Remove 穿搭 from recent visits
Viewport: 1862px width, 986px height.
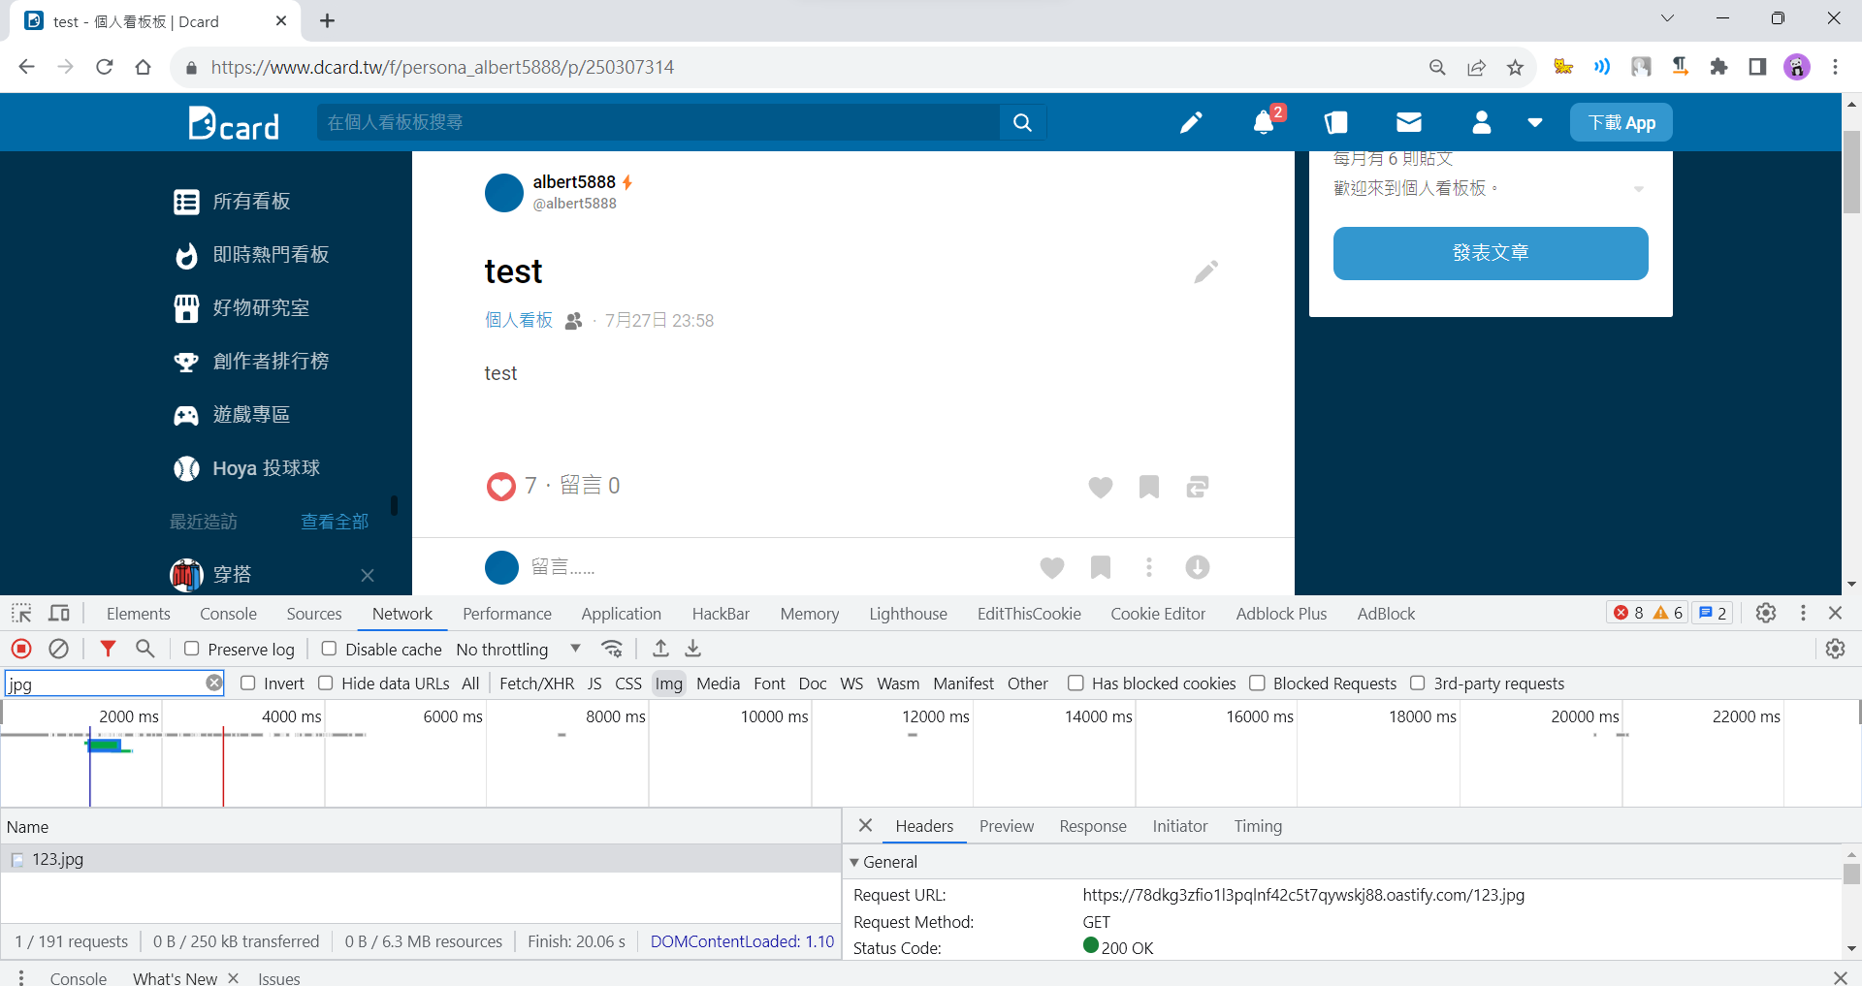[x=368, y=575]
